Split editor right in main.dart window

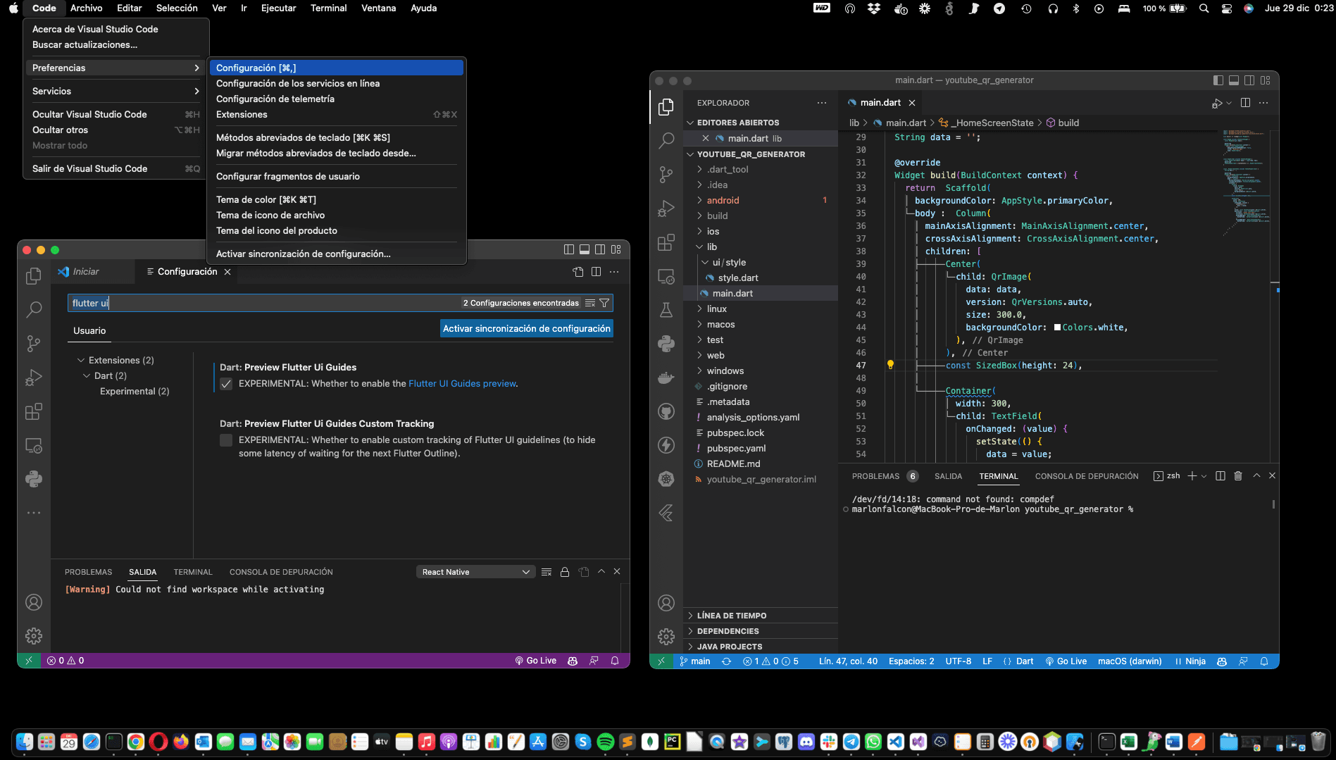coord(1245,103)
